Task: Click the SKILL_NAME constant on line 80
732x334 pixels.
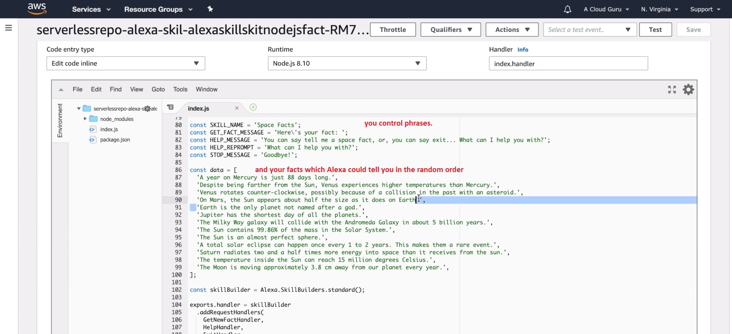Action: coord(227,125)
